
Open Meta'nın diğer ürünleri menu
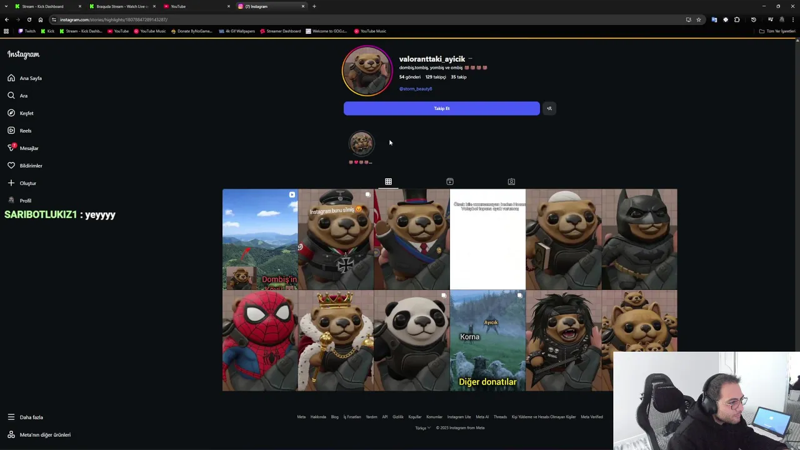39,434
